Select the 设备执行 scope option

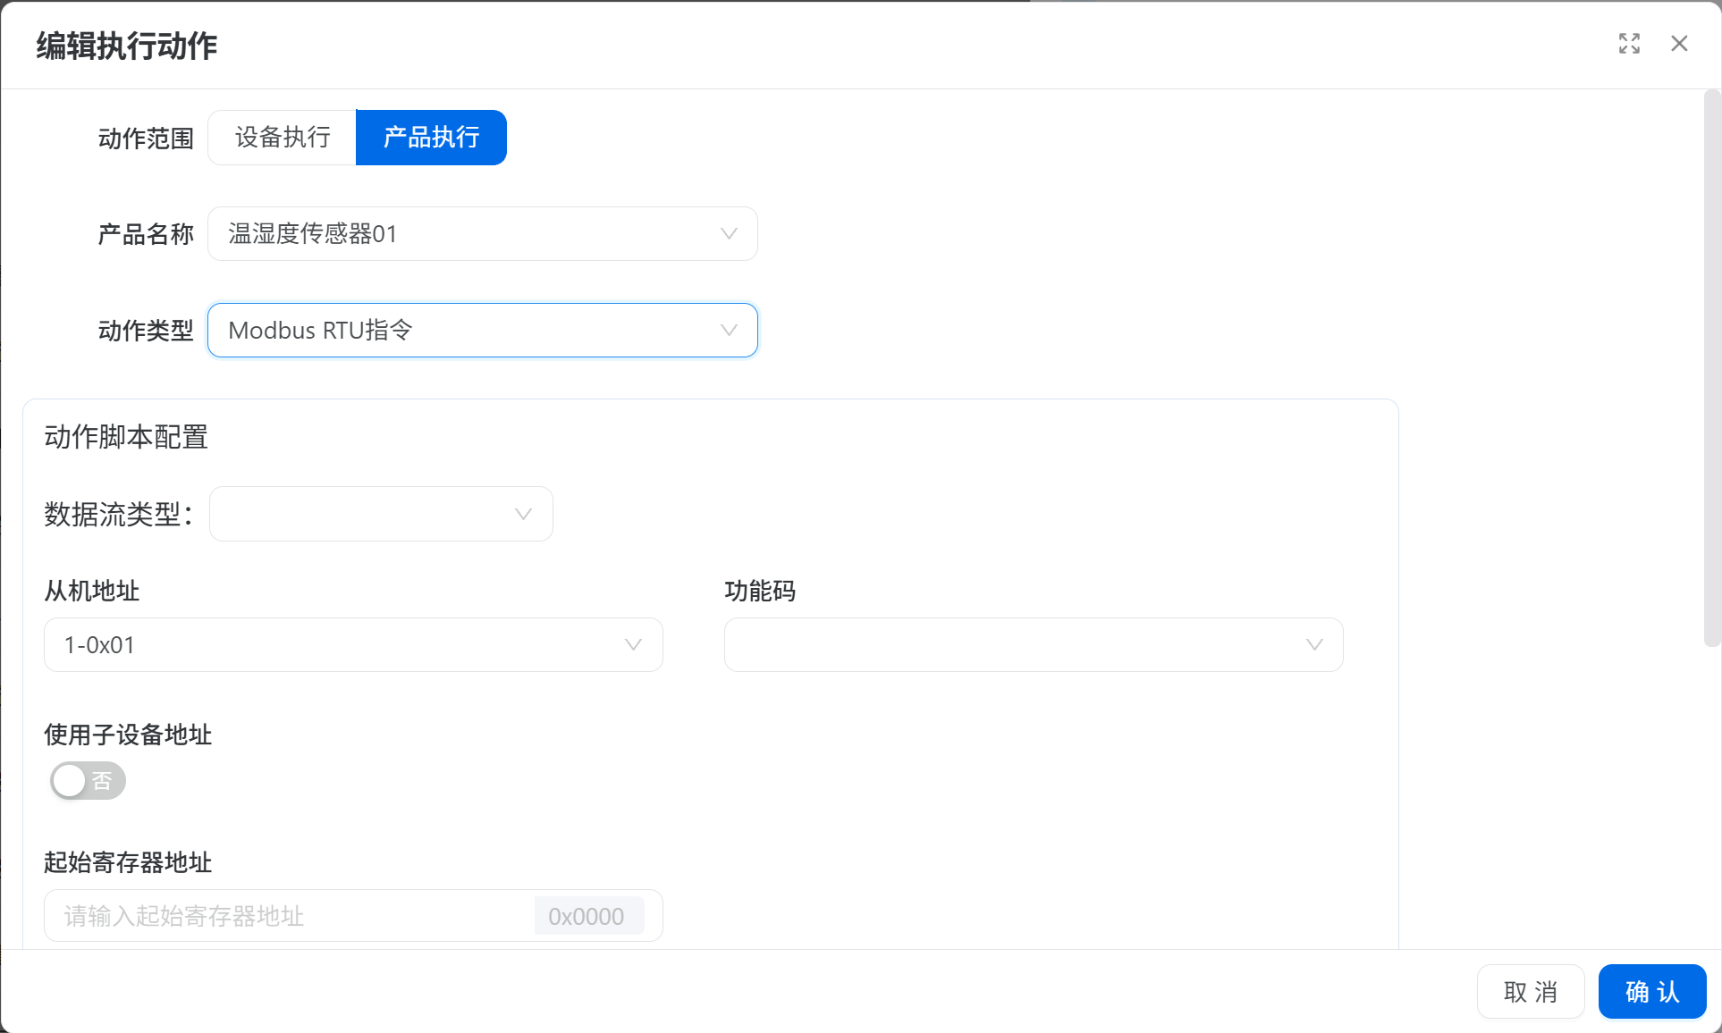click(283, 138)
